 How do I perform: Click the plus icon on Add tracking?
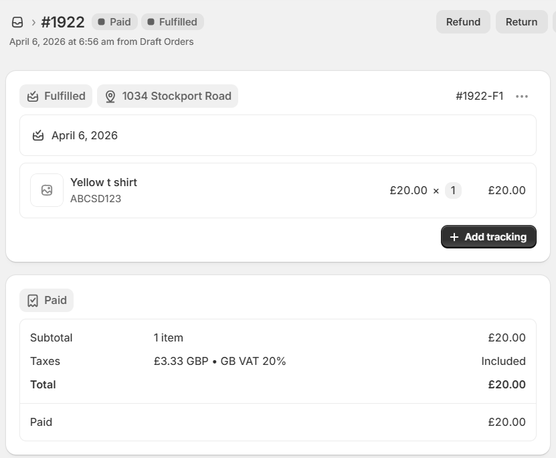click(x=454, y=237)
